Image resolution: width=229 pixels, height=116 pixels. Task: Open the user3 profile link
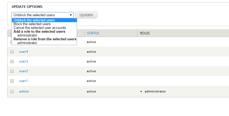[24, 61]
